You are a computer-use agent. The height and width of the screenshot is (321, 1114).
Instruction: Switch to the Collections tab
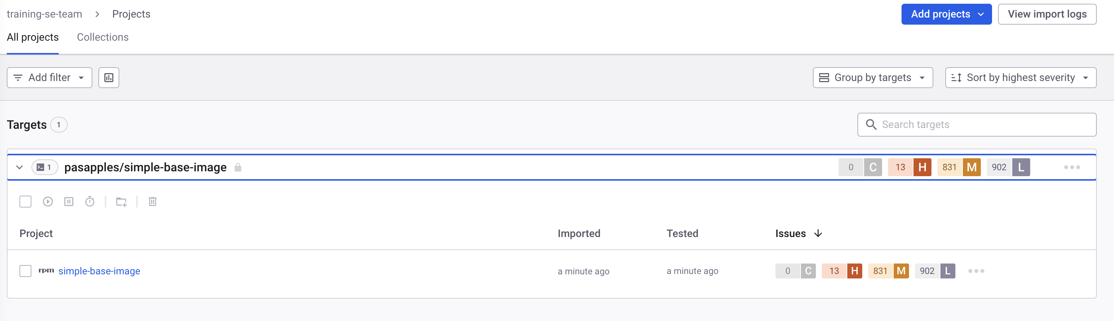pyautogui.click(x=102, y=37)
